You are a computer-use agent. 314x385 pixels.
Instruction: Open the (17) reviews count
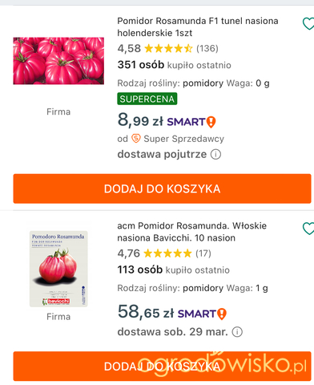click(x=203, y=253)
